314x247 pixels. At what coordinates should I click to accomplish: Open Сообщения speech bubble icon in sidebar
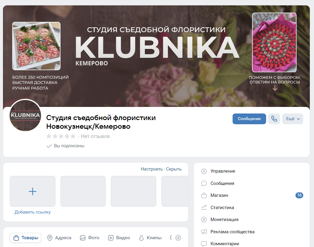coord(204,183)
